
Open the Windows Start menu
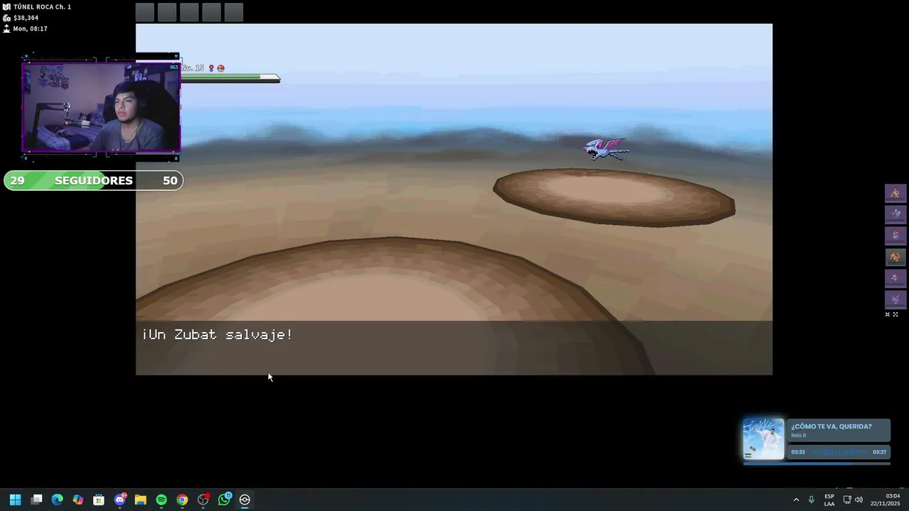click(15, 500)
